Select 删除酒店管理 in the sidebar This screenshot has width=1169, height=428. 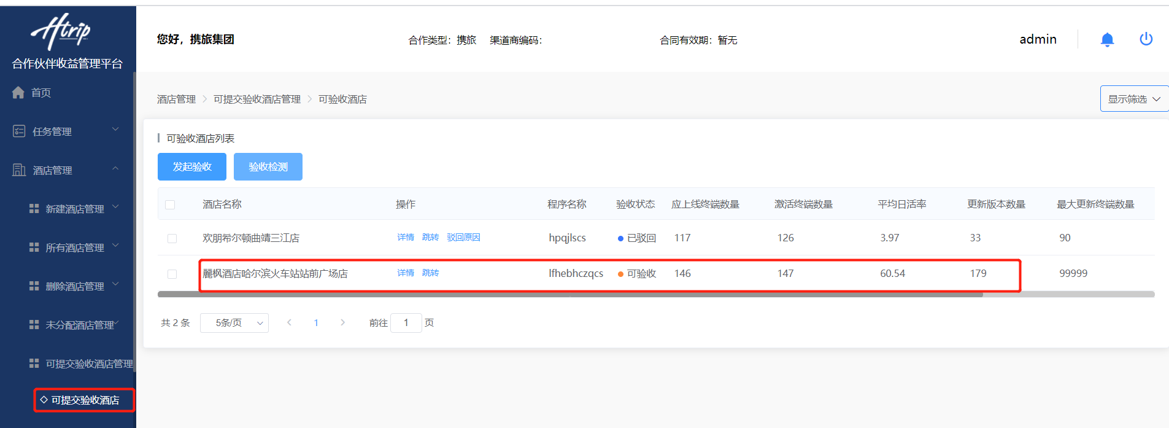click(74, 286)
